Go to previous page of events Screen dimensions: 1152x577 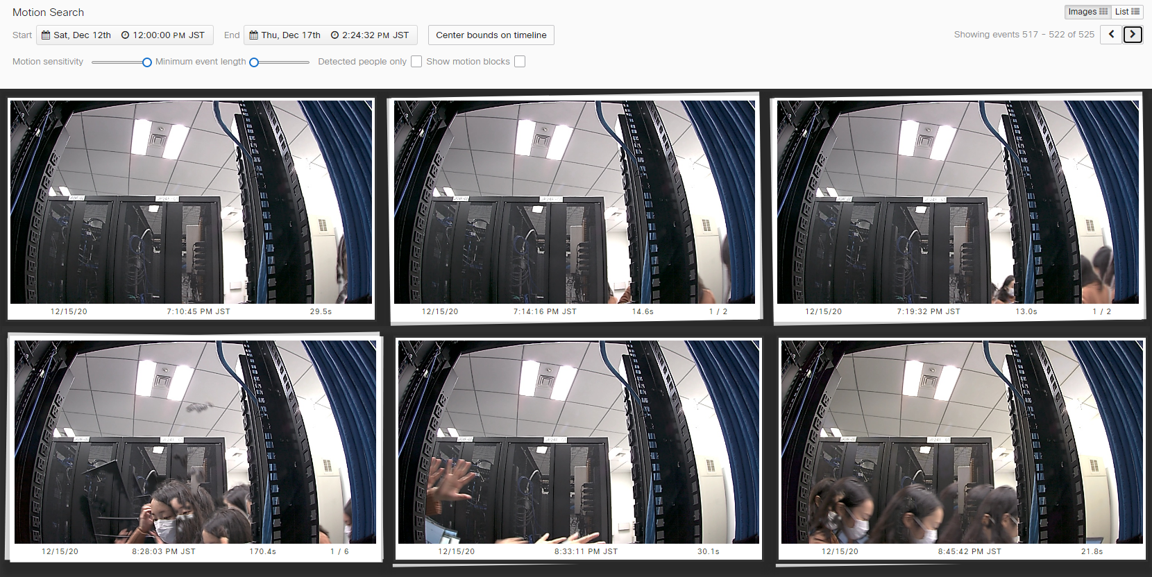pyautogui.click(x=1111, y=34)
